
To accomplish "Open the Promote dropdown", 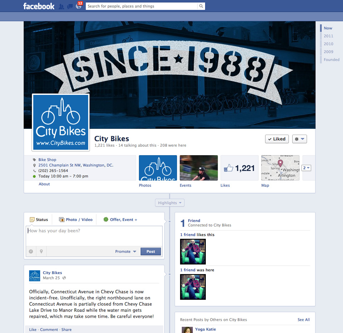I will (125, 252).
